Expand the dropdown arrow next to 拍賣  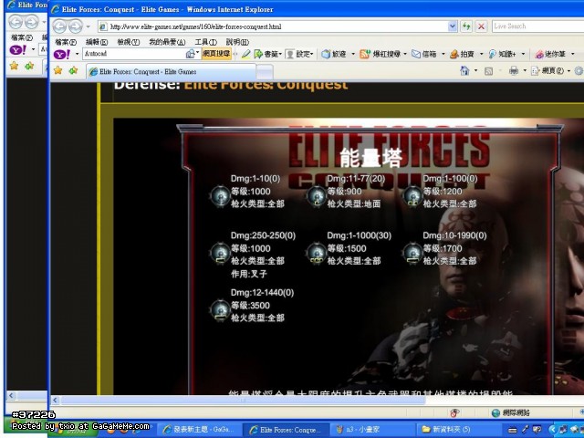[481, 55]
